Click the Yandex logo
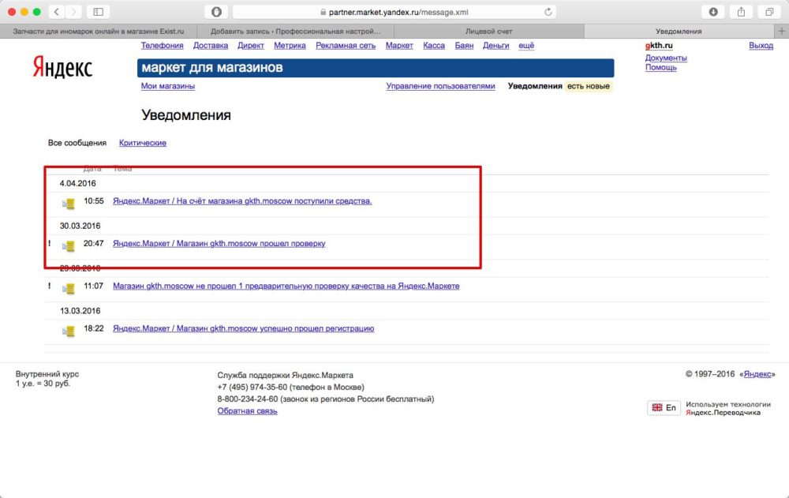This screenshot has height=498, width=789. 62,67
